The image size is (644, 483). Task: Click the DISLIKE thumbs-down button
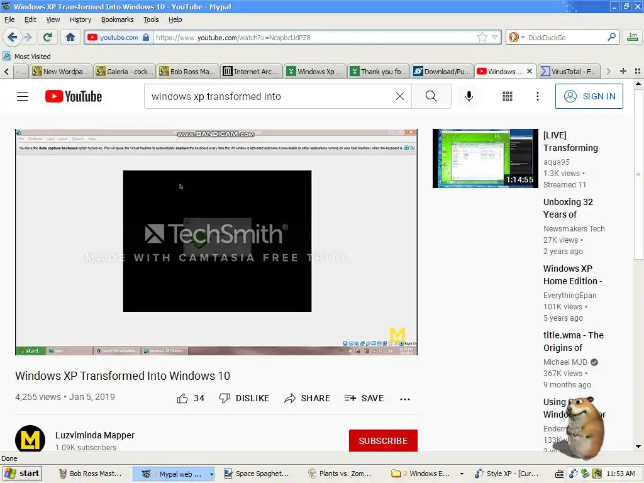[245, 398]
